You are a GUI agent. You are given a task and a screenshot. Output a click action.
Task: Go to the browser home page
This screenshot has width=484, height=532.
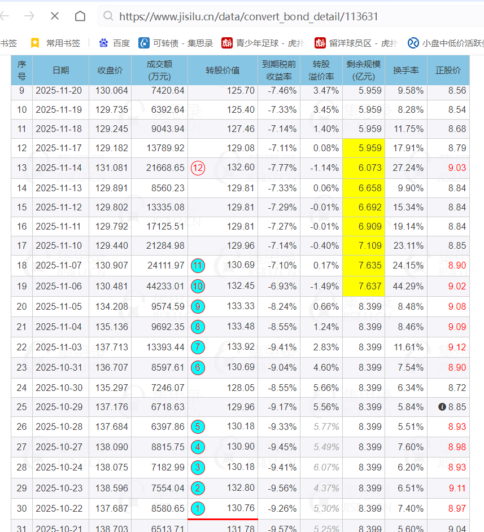pyautogui.click(x=80, y=16)
